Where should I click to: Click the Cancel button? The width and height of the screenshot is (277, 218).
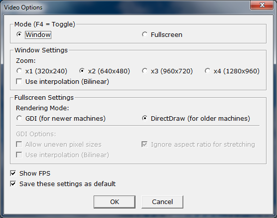162,202
